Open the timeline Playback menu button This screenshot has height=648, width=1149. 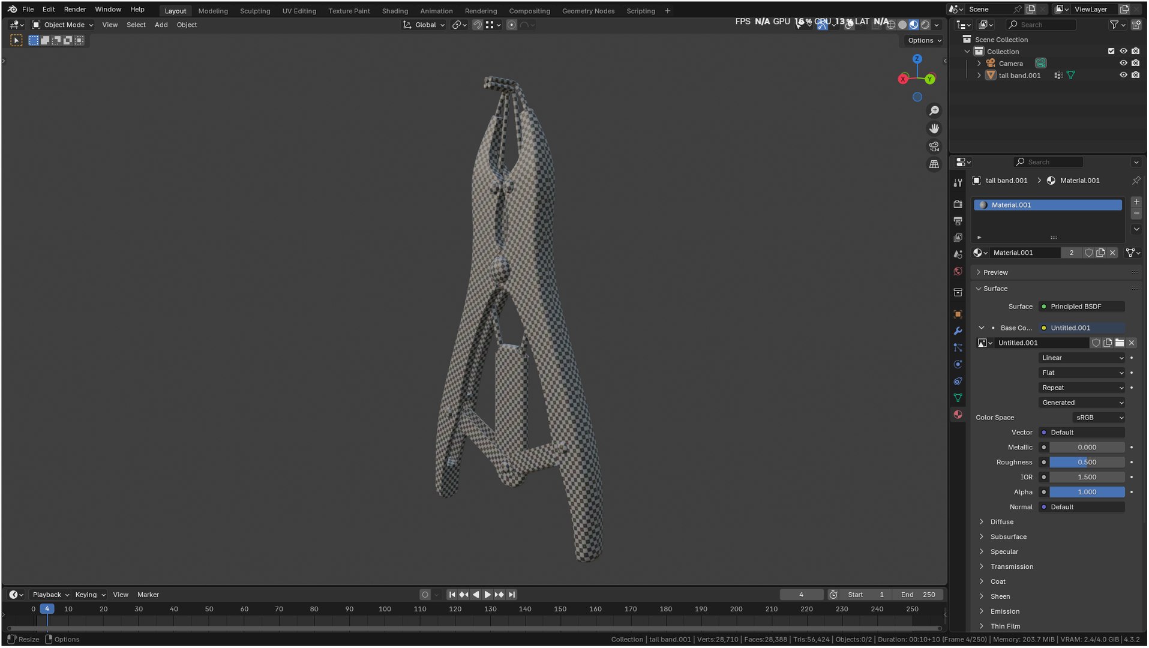click(x=50, y=595)
